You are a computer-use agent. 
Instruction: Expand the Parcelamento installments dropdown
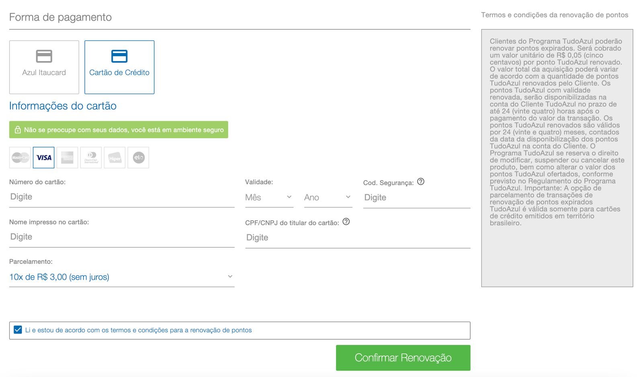[122, 277]
